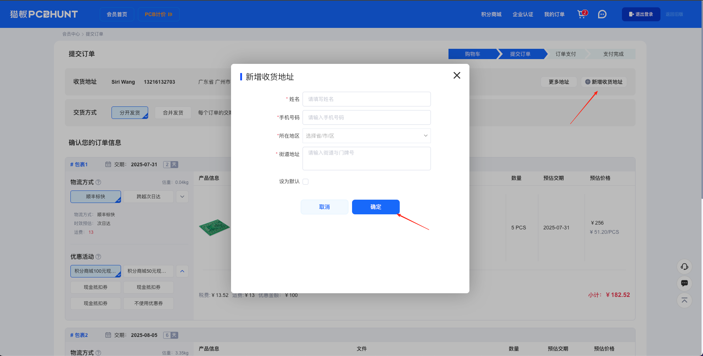Open 我的订单 in the navigation bar
This screenshot has height=356, width=703.
[x=554, y=14]
